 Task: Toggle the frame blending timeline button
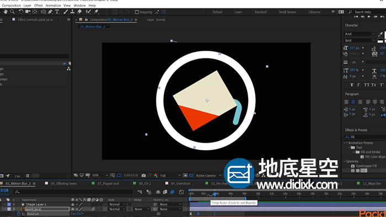pos(165,192)
